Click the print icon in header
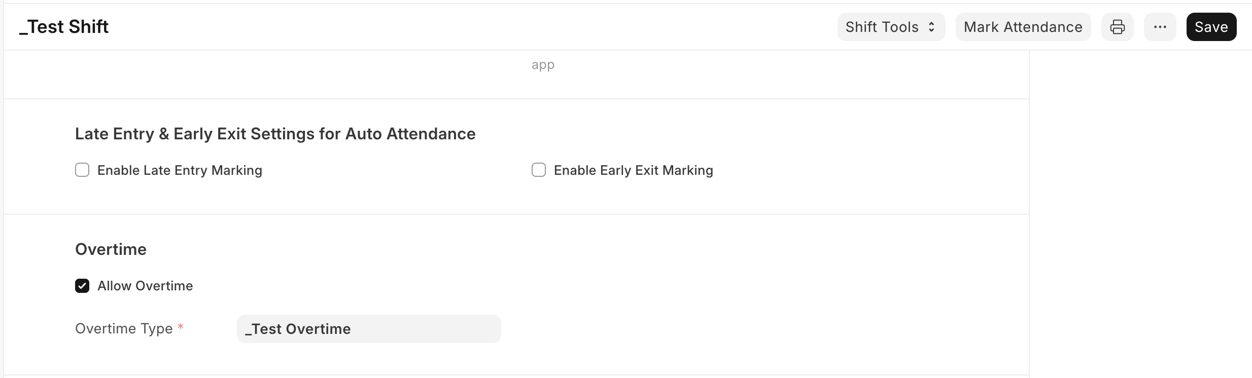1252x378 pixels. [x=1117, y=27]
